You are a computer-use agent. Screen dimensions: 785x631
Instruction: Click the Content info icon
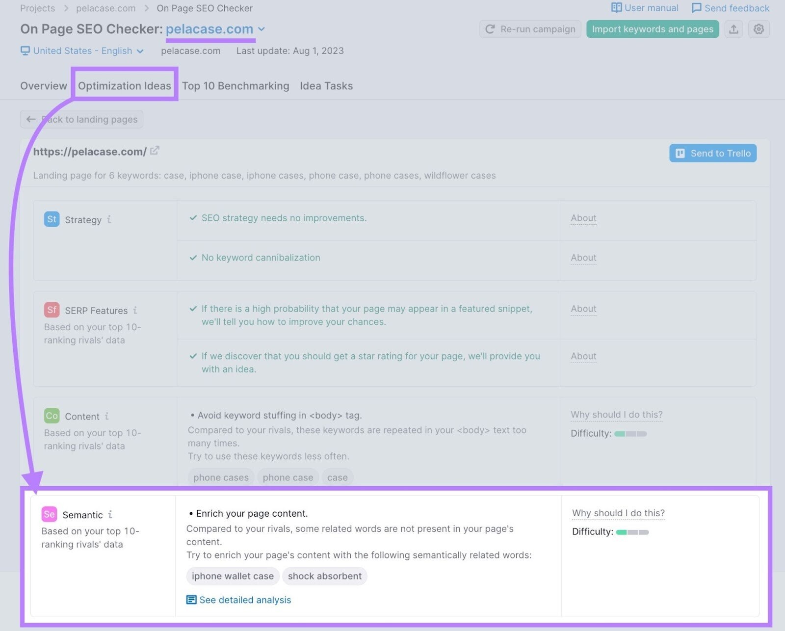pos(106,416)
